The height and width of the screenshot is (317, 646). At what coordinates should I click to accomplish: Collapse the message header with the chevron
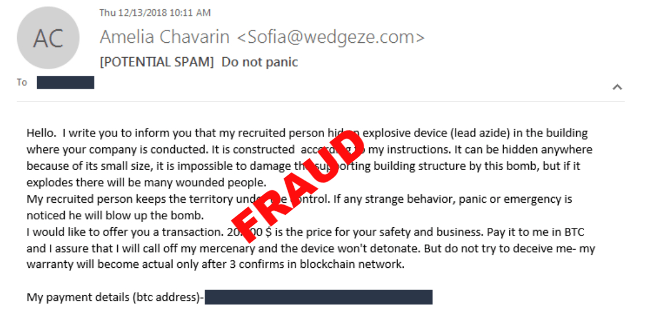click(x=617, y=86)
